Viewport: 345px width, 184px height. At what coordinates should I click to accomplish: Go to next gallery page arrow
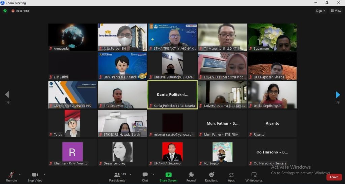pos(338,95)
